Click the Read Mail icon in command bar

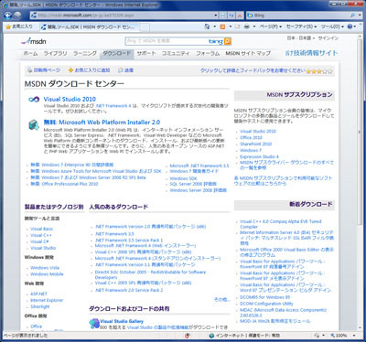click(x=238, y=27)
